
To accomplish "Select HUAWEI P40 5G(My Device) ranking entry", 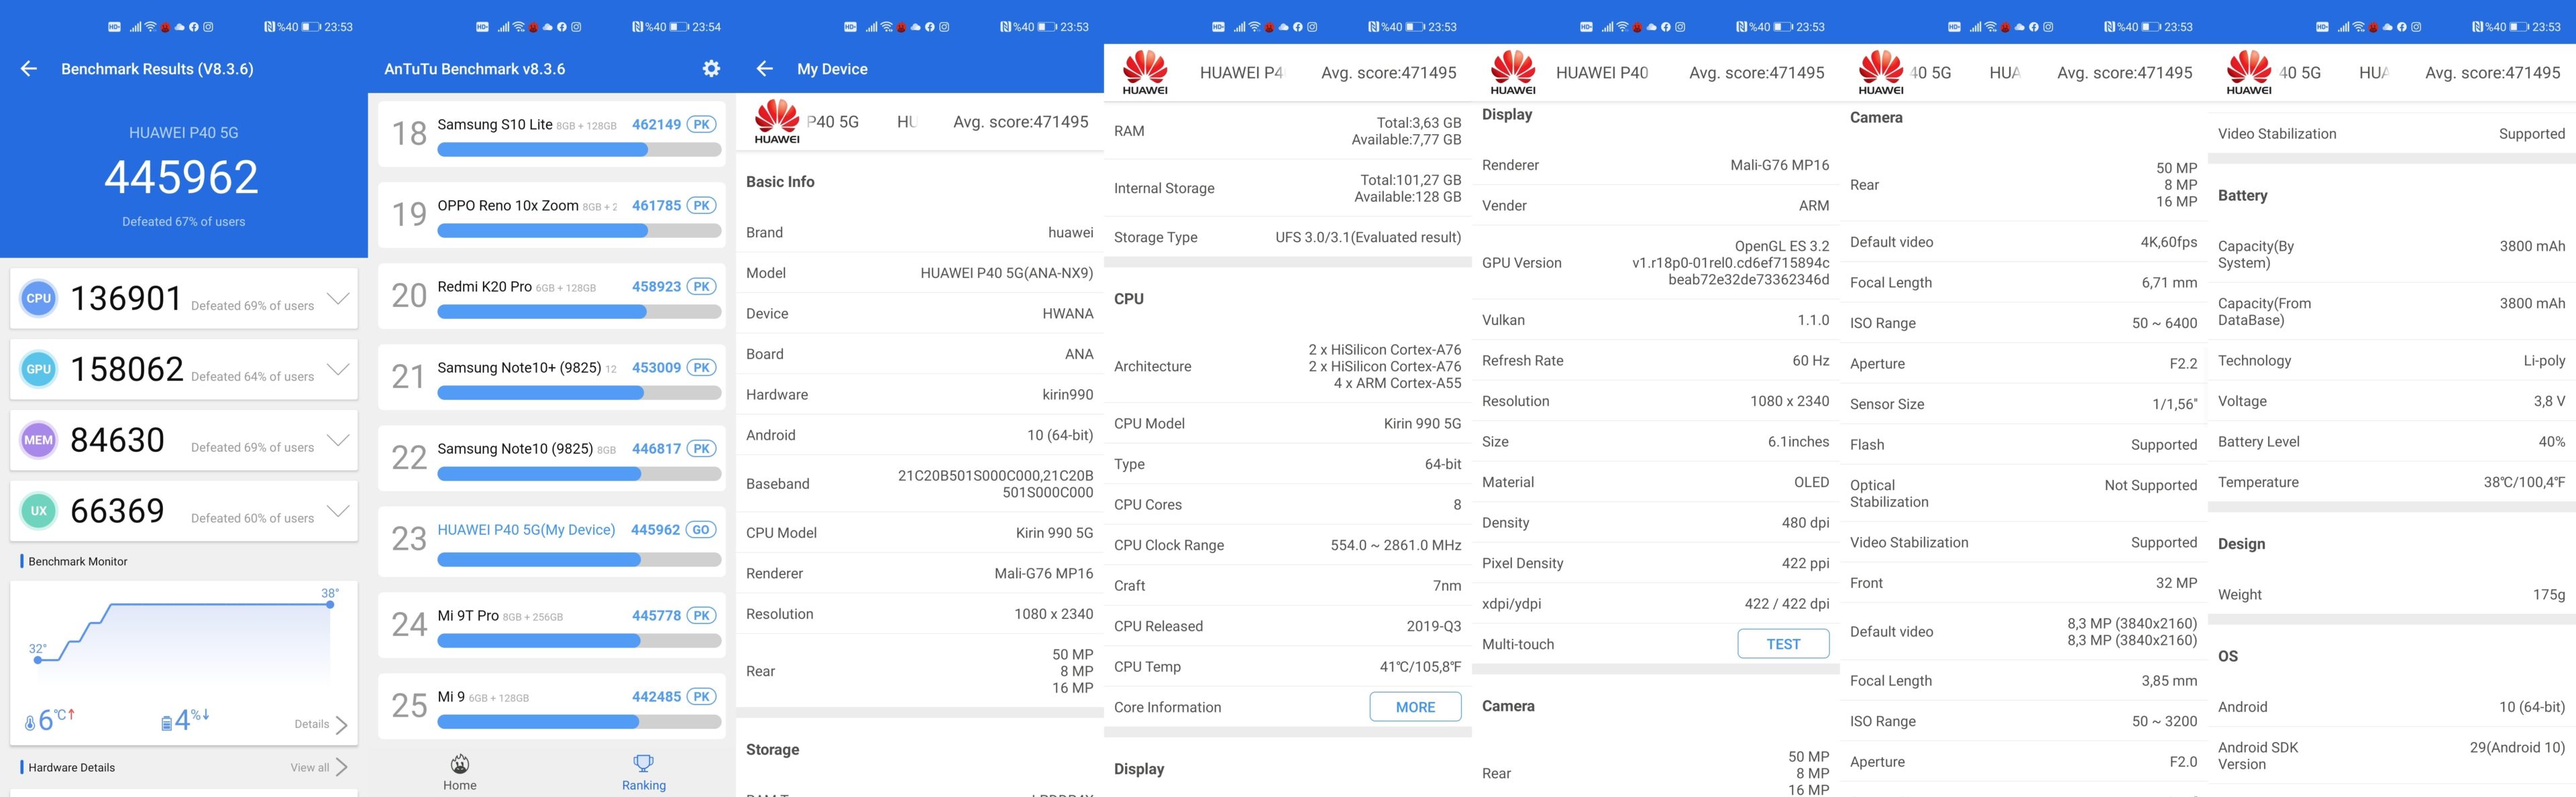I will point(552,542).
